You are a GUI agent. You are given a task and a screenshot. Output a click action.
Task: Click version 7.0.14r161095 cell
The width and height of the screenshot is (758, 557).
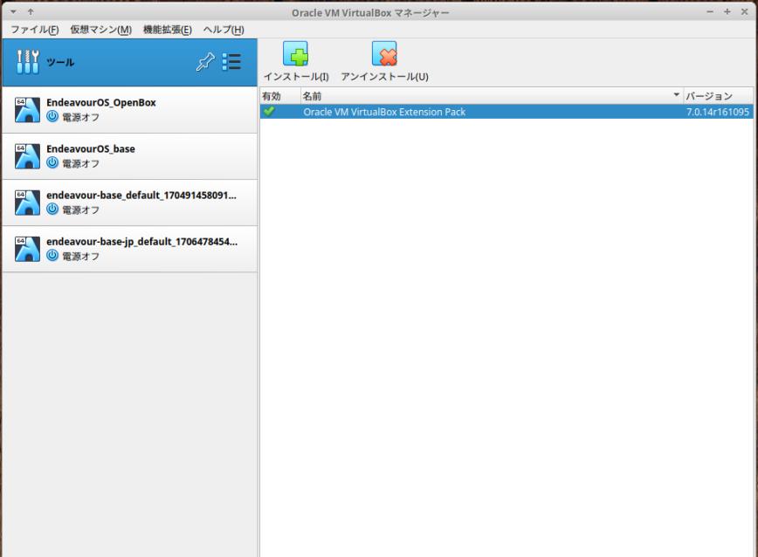point(718,112)
